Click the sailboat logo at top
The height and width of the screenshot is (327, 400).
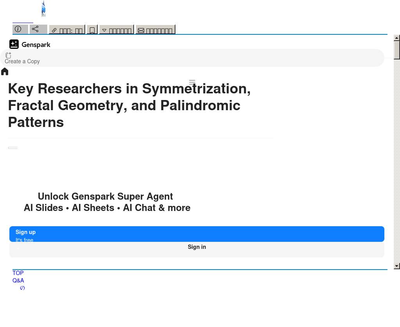click(x=43, y=9)
